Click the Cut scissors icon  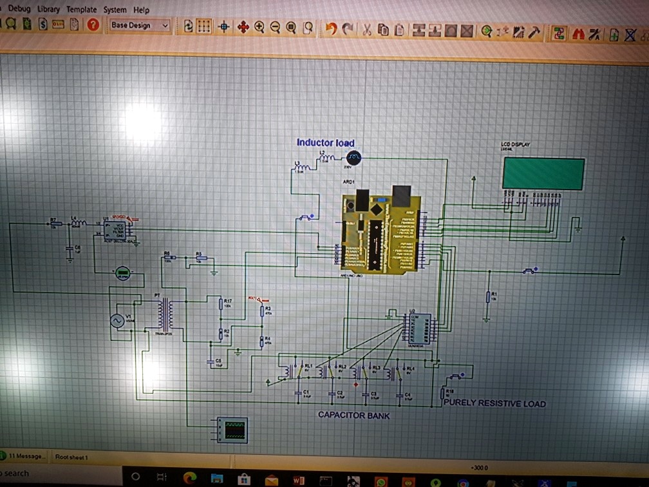pos(367,29)
